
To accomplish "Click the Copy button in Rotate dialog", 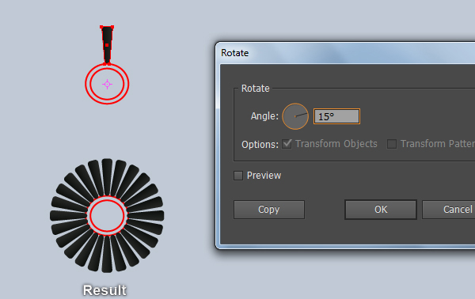I will [269, 210].
